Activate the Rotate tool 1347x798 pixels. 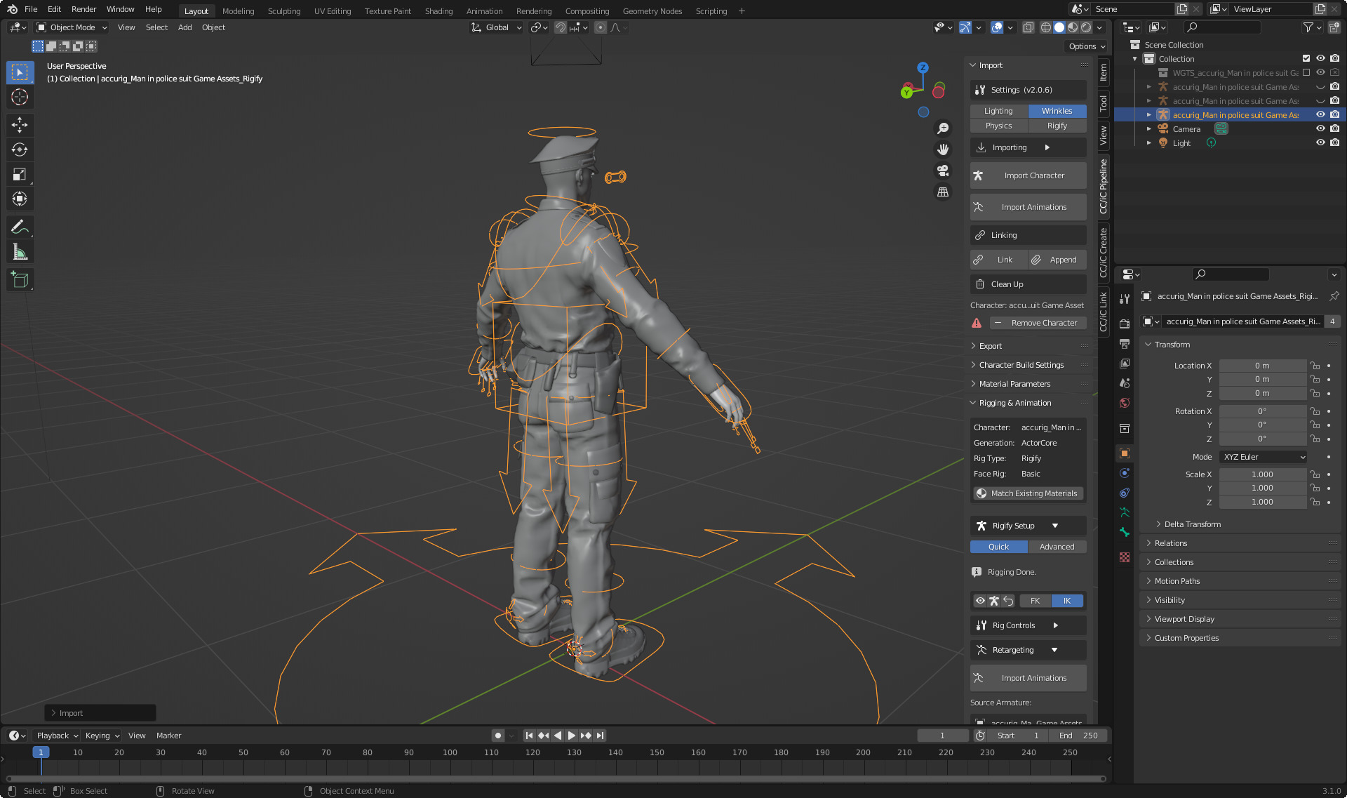coord(20,149)
